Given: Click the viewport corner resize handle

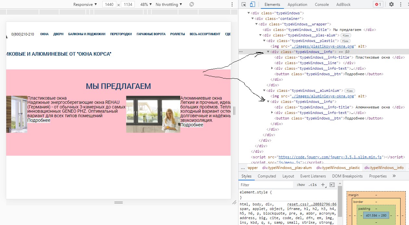Looking at the screenshot, I should coord(234,202).
